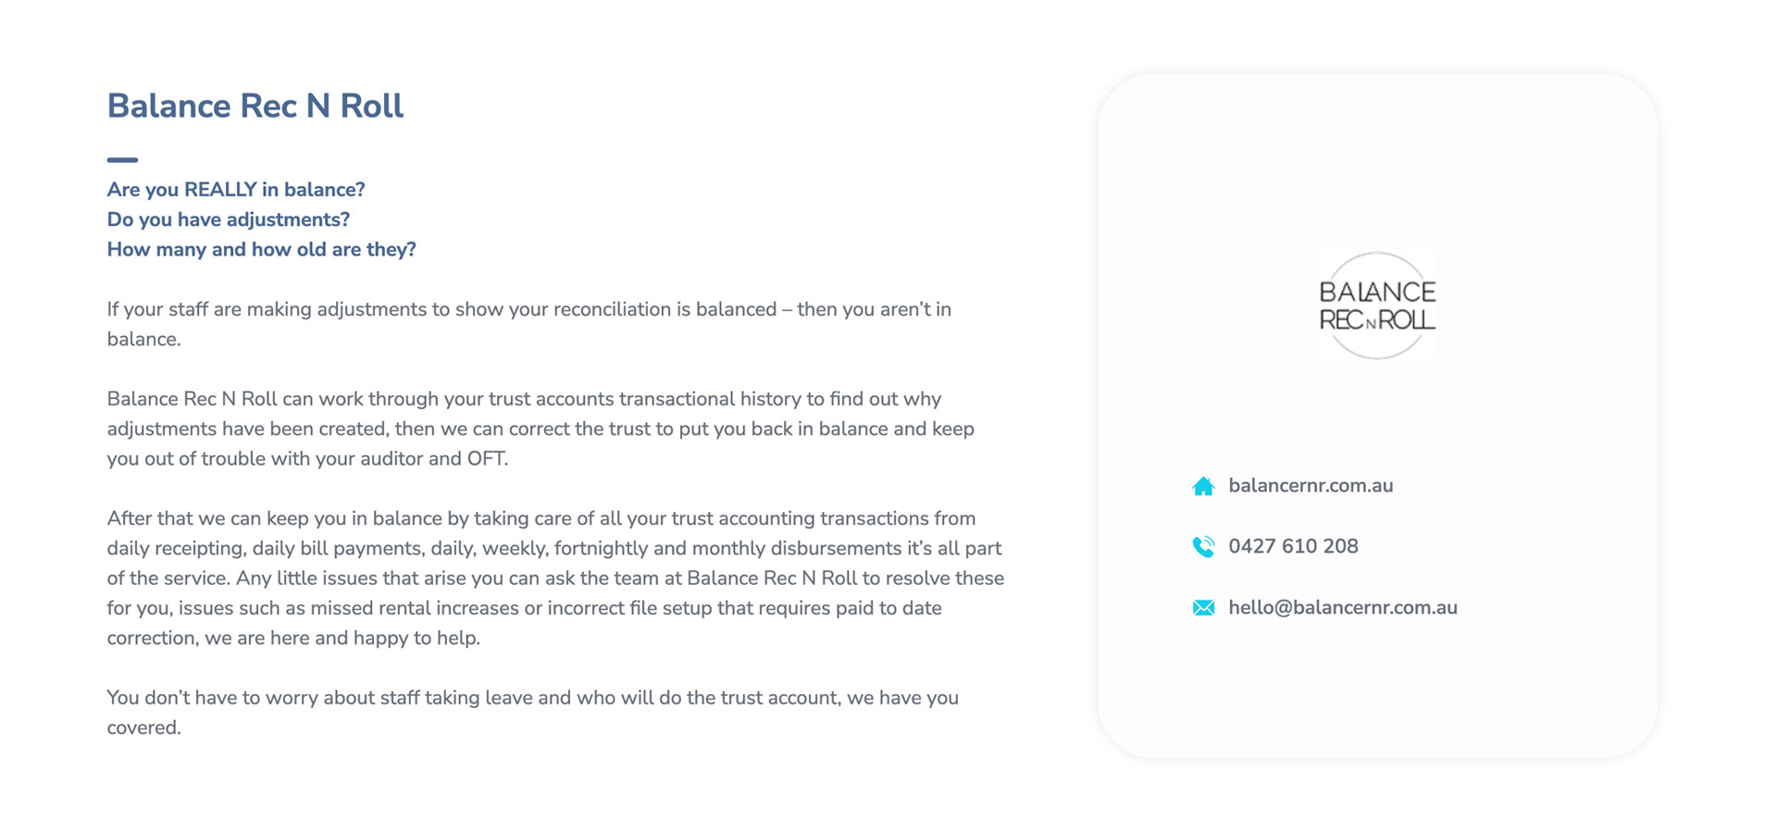Click the paragraph starting 'If your staff are making'
The height and width of the screenshot is (833, 1777).
tap(529, 324)
